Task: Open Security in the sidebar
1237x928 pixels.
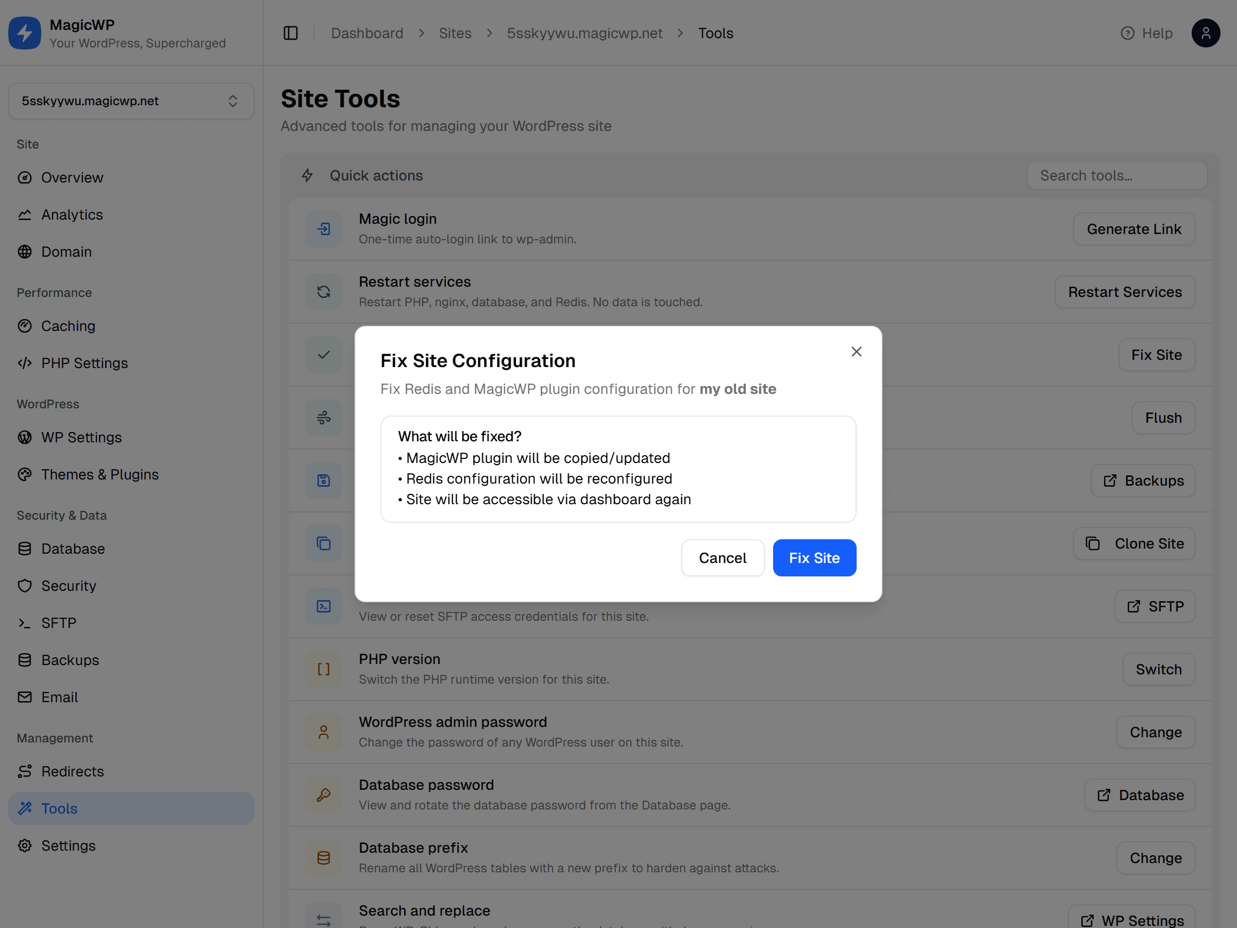Action: (x=131, y=586)
